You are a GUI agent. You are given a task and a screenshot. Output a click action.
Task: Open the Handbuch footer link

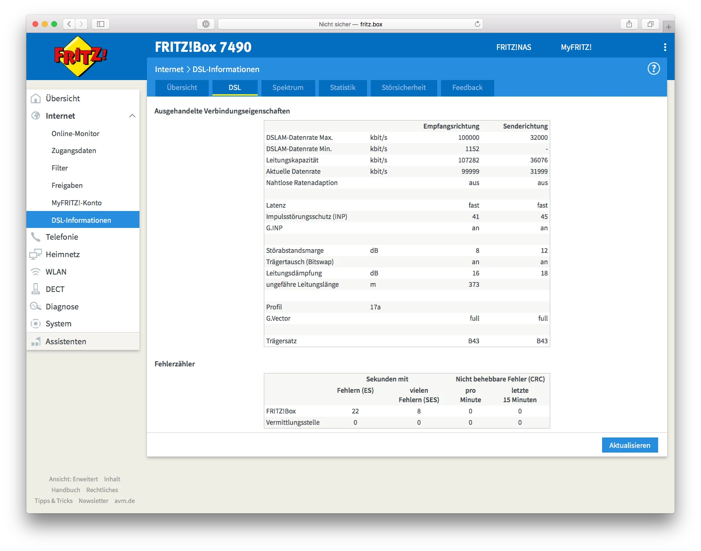(x=66, y=490)
